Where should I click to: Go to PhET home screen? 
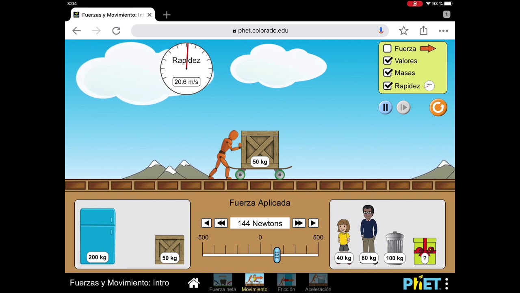[x=194, y=283]
